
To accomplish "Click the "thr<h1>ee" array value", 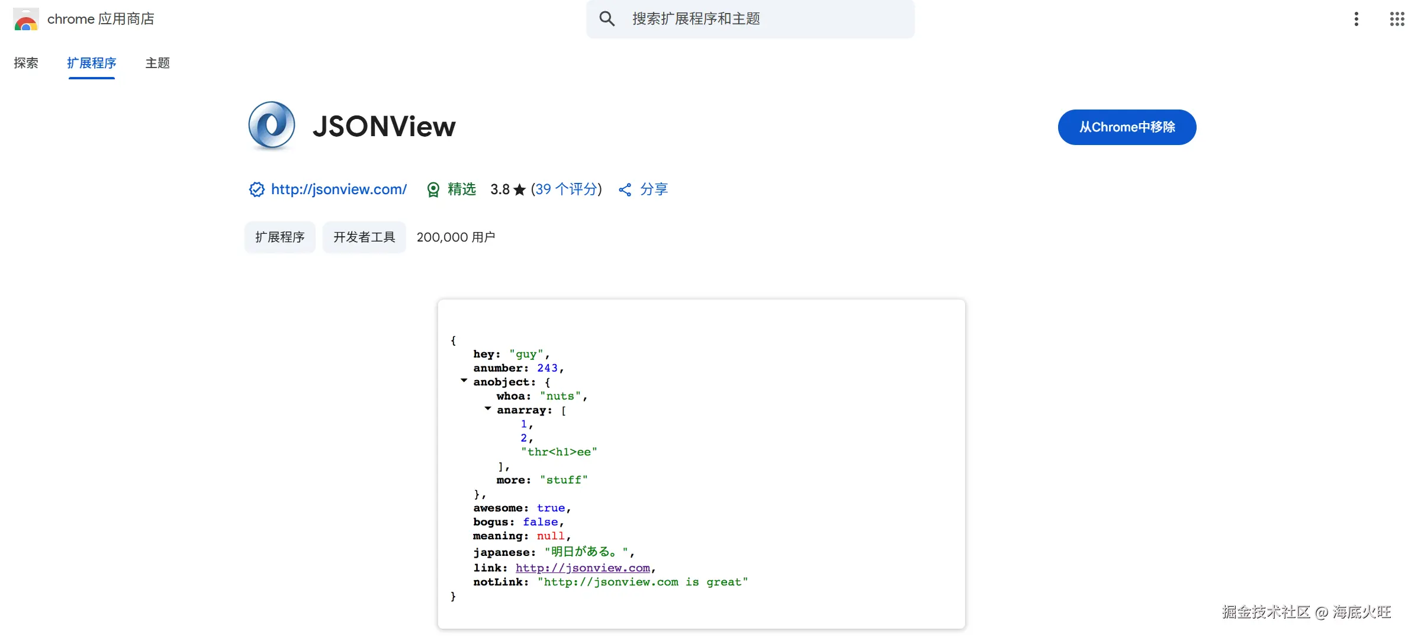I will 559,452.
